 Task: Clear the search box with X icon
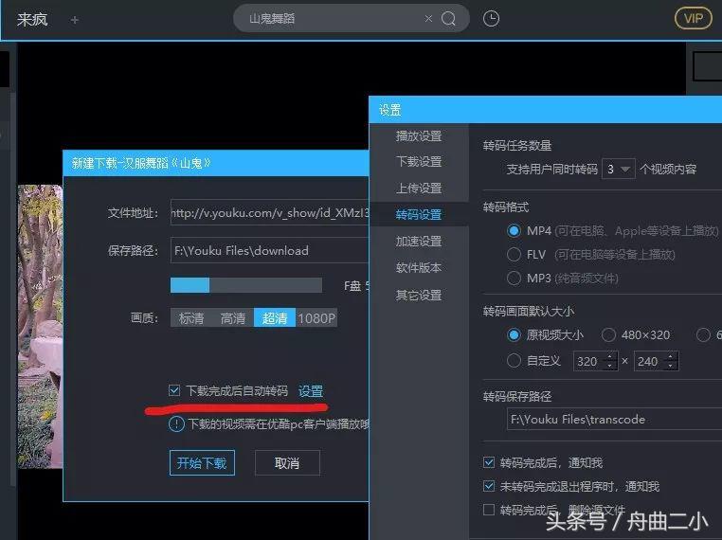click(x=428, y=18)
